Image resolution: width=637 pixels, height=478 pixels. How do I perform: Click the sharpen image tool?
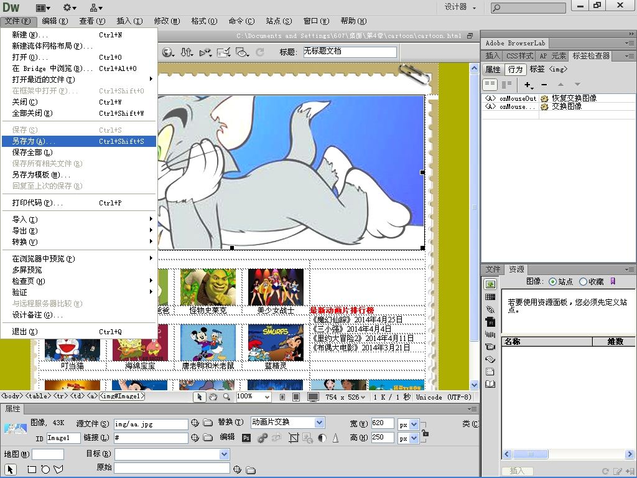[x=335, y=438]
